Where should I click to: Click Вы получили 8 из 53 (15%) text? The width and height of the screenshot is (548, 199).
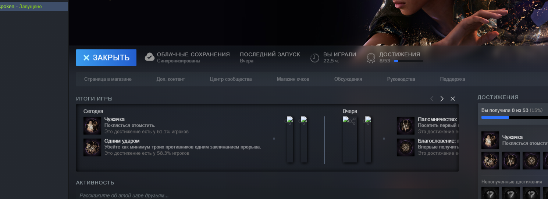tap(512, 110)
